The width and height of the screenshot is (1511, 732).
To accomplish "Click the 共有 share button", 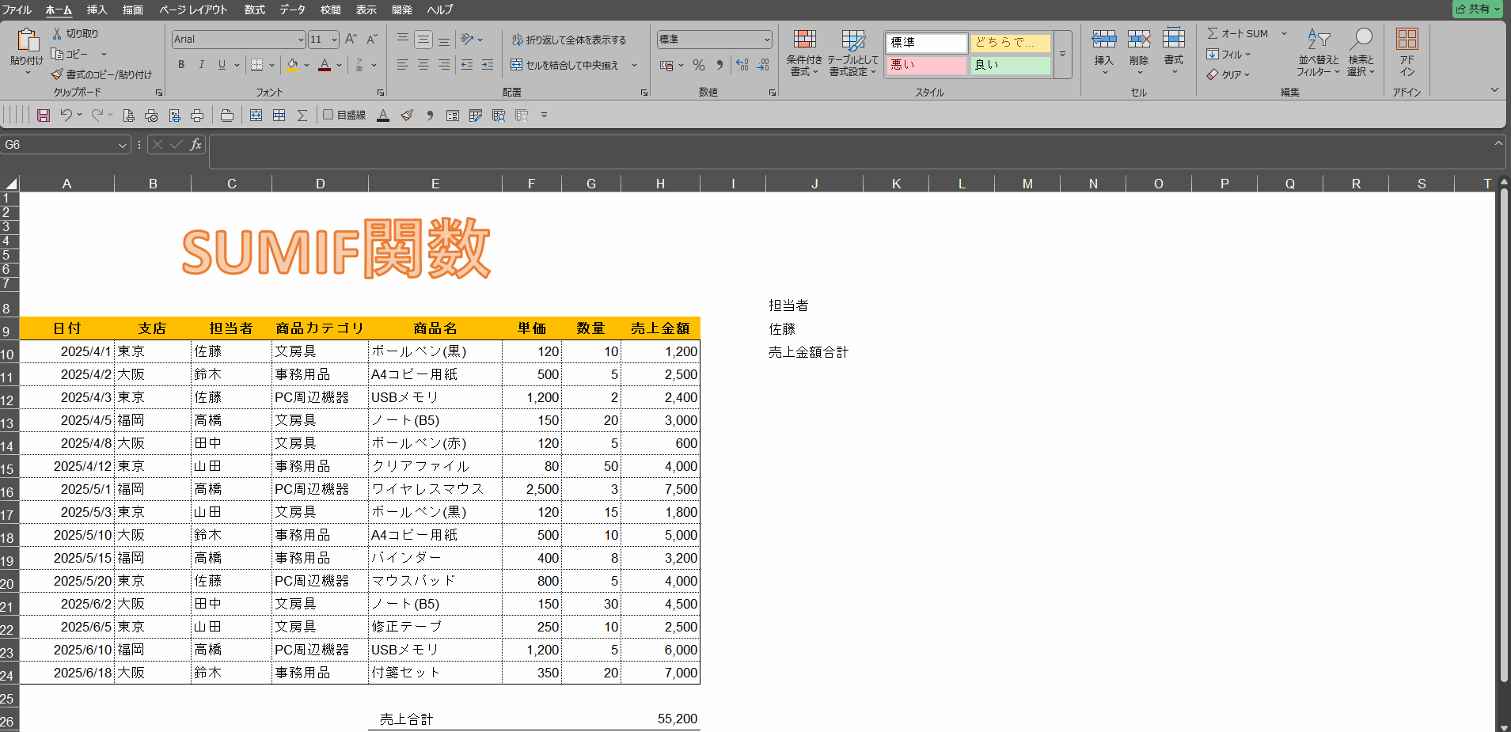I will point(1477,9).
